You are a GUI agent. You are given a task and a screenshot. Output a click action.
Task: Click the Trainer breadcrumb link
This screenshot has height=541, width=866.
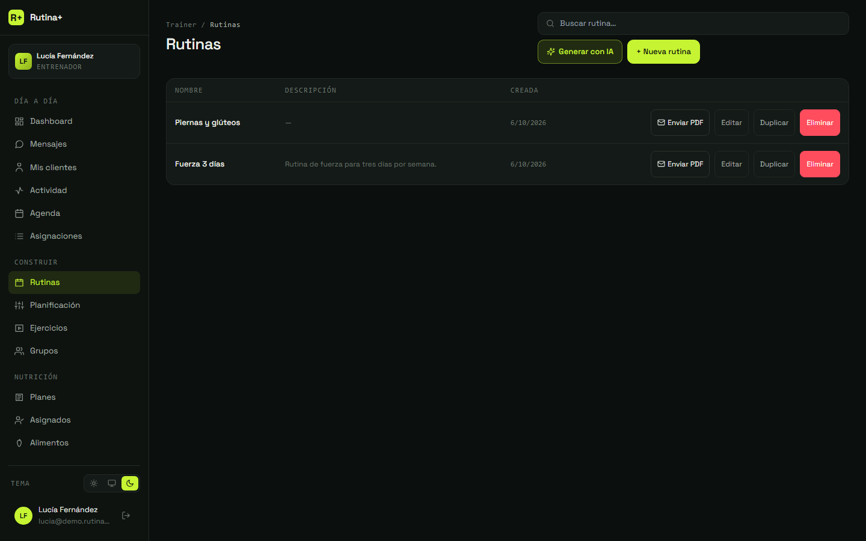[x=181, y=25]
